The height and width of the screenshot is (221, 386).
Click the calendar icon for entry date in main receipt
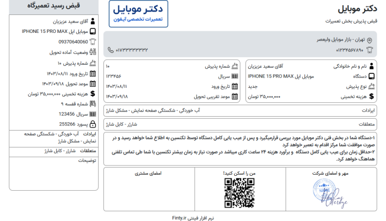pos(235,86)
